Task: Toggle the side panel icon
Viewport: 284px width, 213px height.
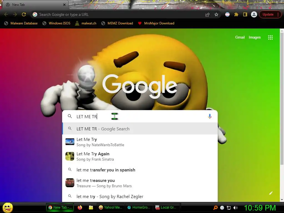Action: 245,14
